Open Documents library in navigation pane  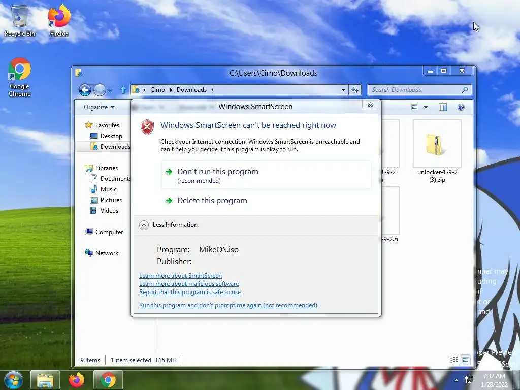point(110,178)
